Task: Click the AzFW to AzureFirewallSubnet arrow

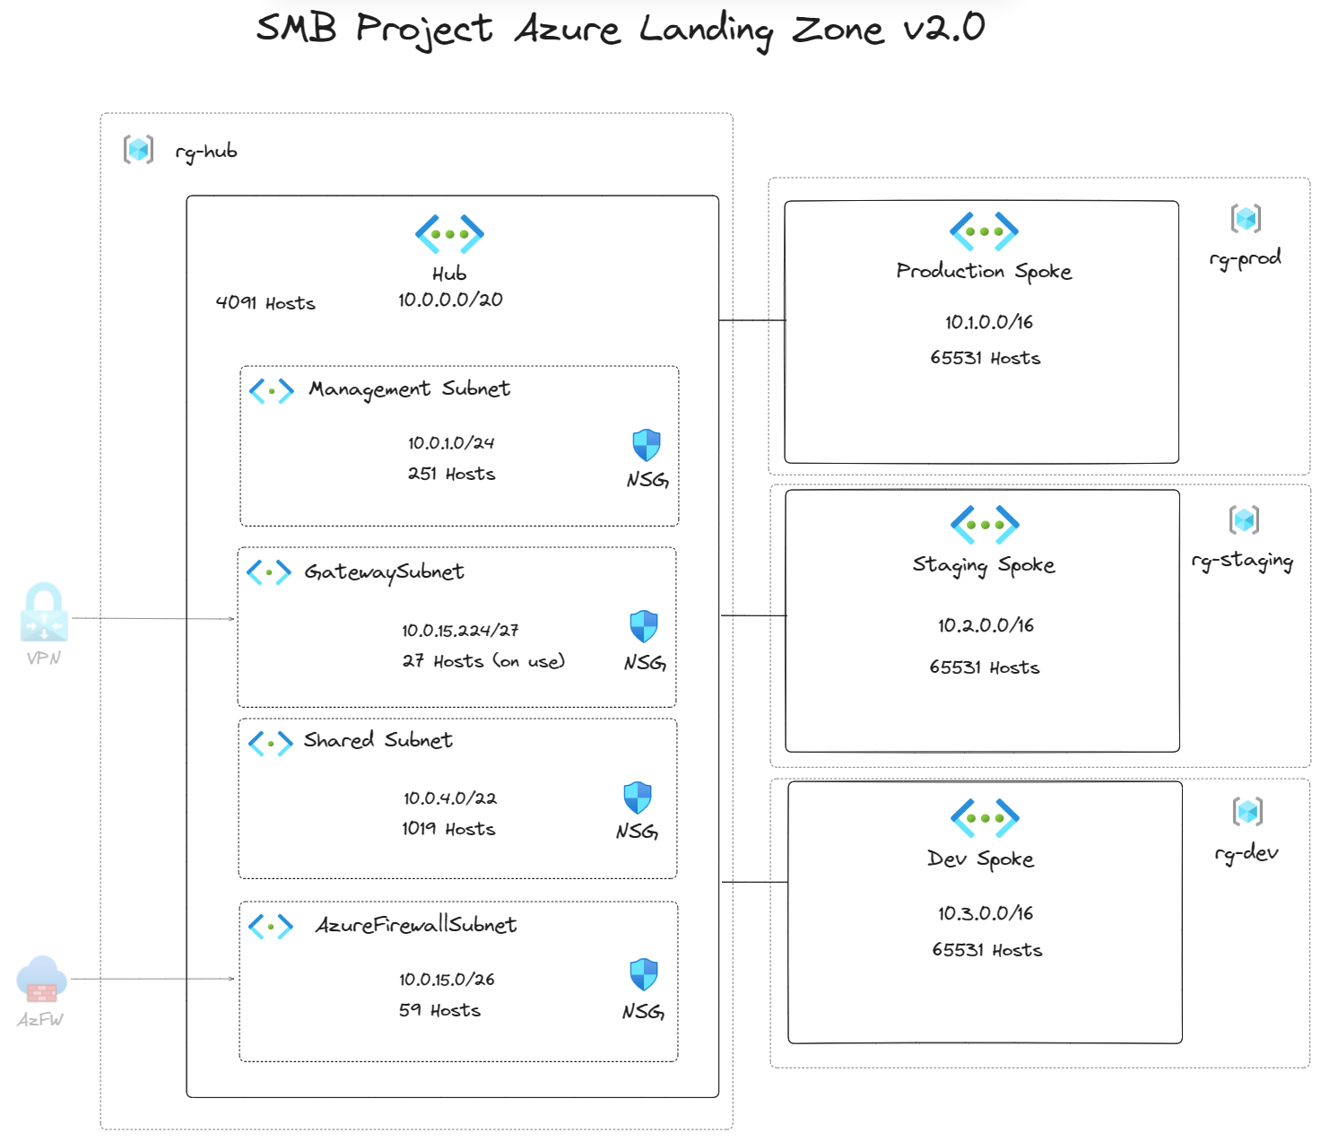Action: 153,979
